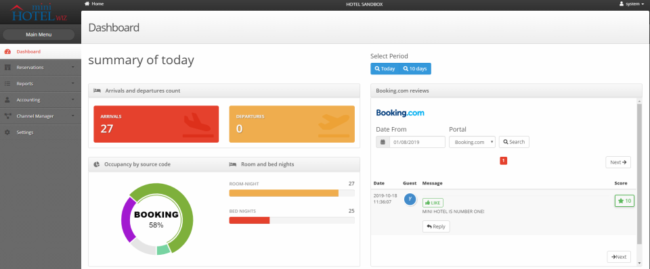Open the Dashboard sidebar item
This screenshot has height=269, width=650.
(x=40, y=52)
